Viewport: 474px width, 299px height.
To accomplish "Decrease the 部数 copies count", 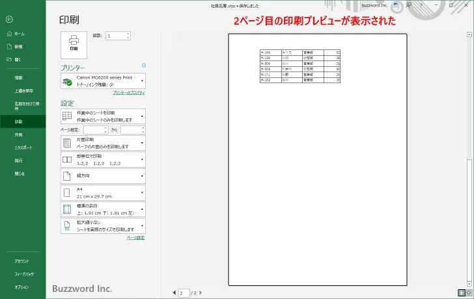I will tap(128, 38).
